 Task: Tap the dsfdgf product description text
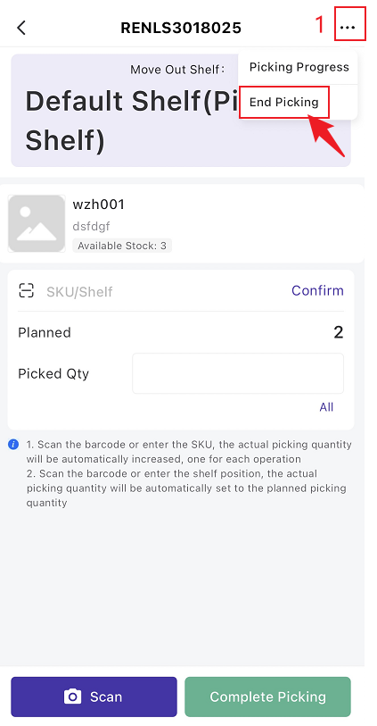point(91,227)
